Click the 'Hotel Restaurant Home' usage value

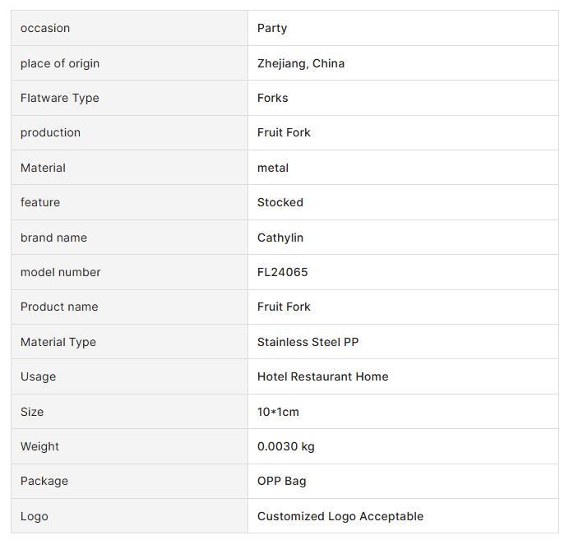point(323,376)
